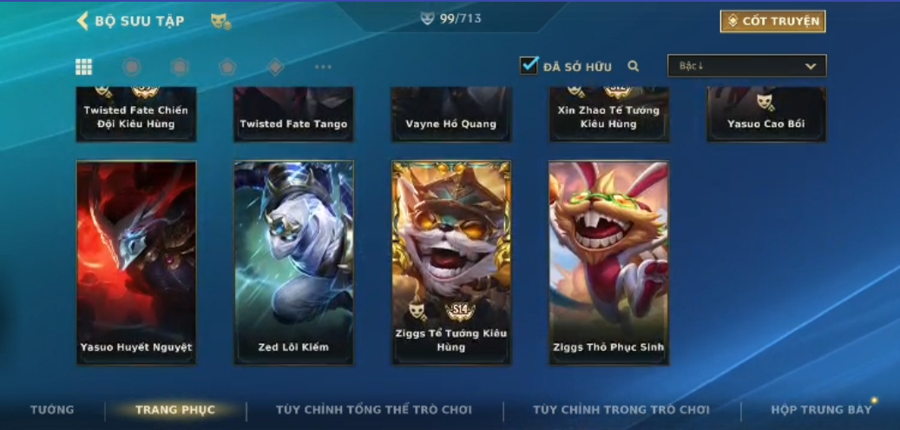Select the grid all-skins filter icon

click(84, 67)
